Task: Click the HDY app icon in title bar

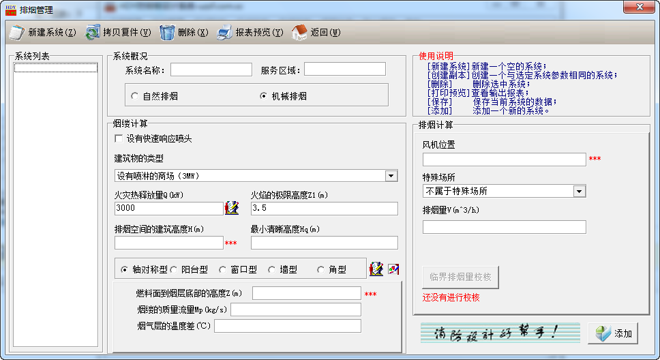Action: point(11,10)
